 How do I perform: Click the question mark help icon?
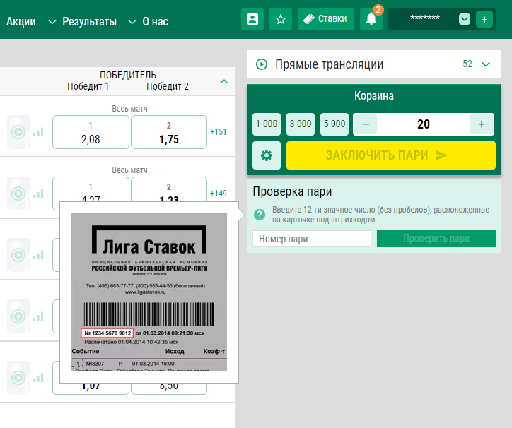[x=260, y=215]
